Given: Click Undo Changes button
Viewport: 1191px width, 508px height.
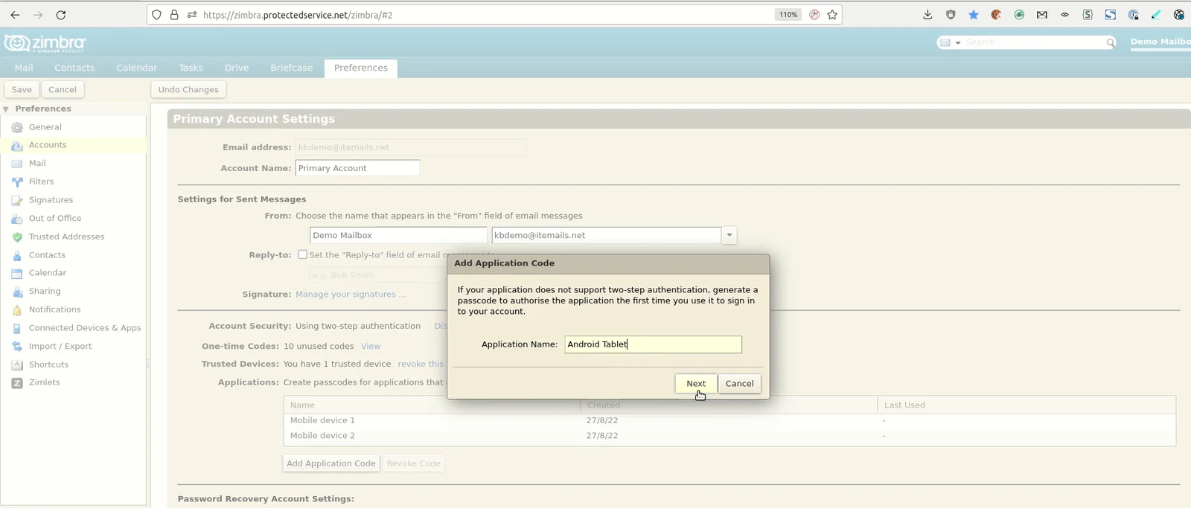Looking at the screenshot, I should coord(188,89).
